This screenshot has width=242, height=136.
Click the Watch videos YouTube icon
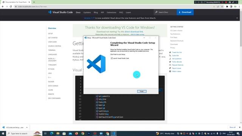170,71
